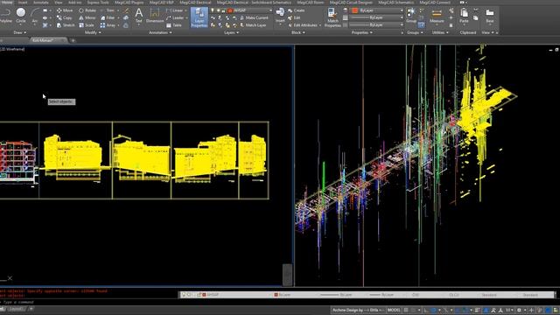Toggle polar tracking in status bar

tap(434, 310)
